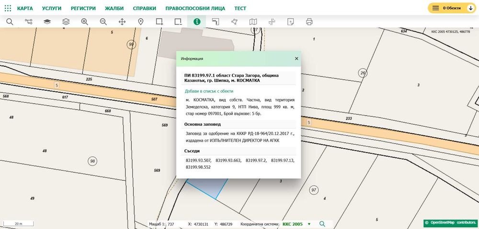Click the Добави в списък с обекти link
Image resolution: width=479 pixels, height=229 pixels.
pos(209,91)
